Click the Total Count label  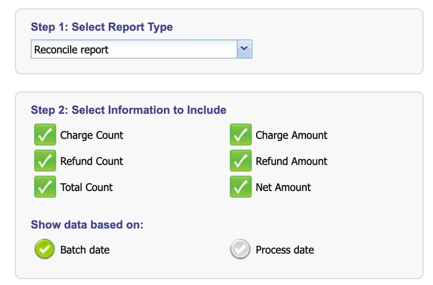click(87, 187)
